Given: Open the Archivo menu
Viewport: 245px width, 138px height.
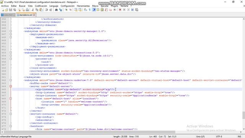Looking at the screenshot, I should click(5, 6).
